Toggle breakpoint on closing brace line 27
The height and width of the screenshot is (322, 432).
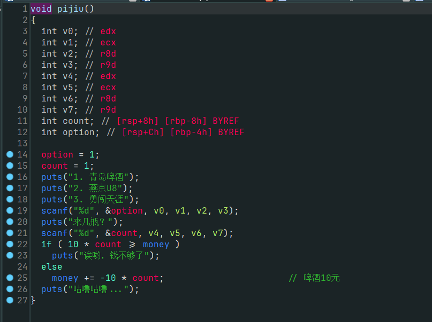tap(10, 300)
